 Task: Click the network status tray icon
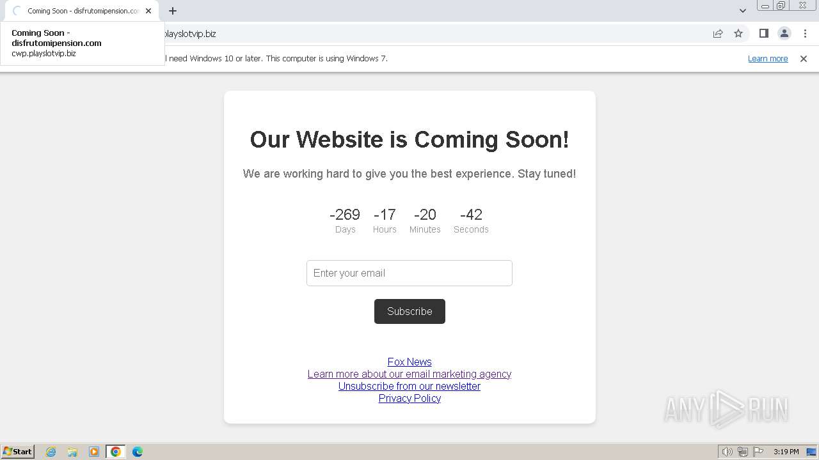pyautogui.click(x=743, y=452)
